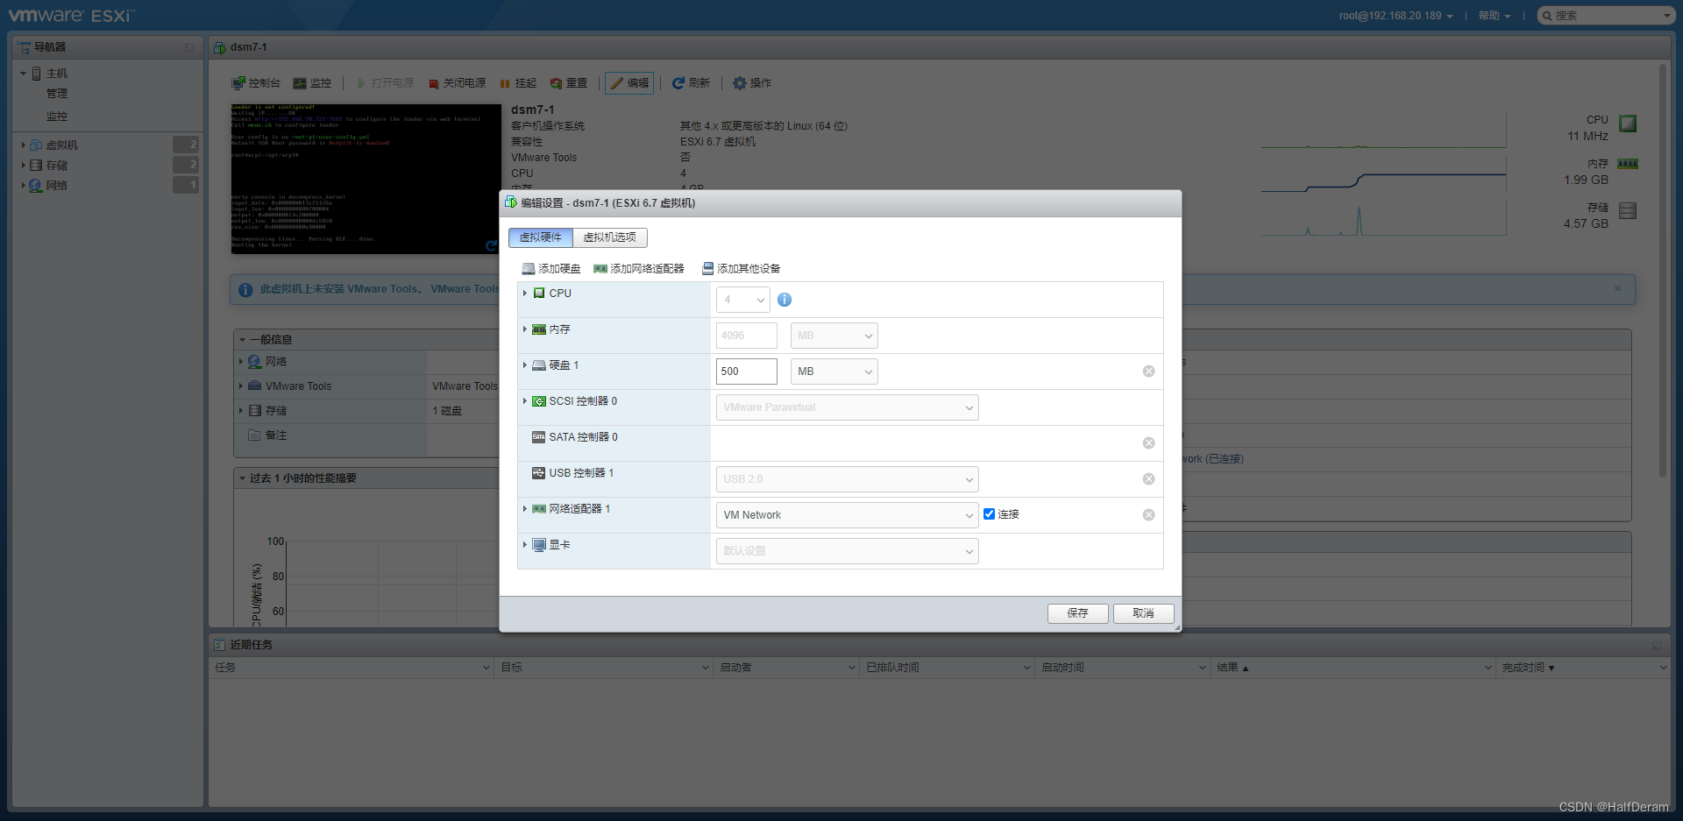The height and width of the screenshot is (821, 1683).
Task: Click the top search (搜索) box
Action: coord(1606,16)
